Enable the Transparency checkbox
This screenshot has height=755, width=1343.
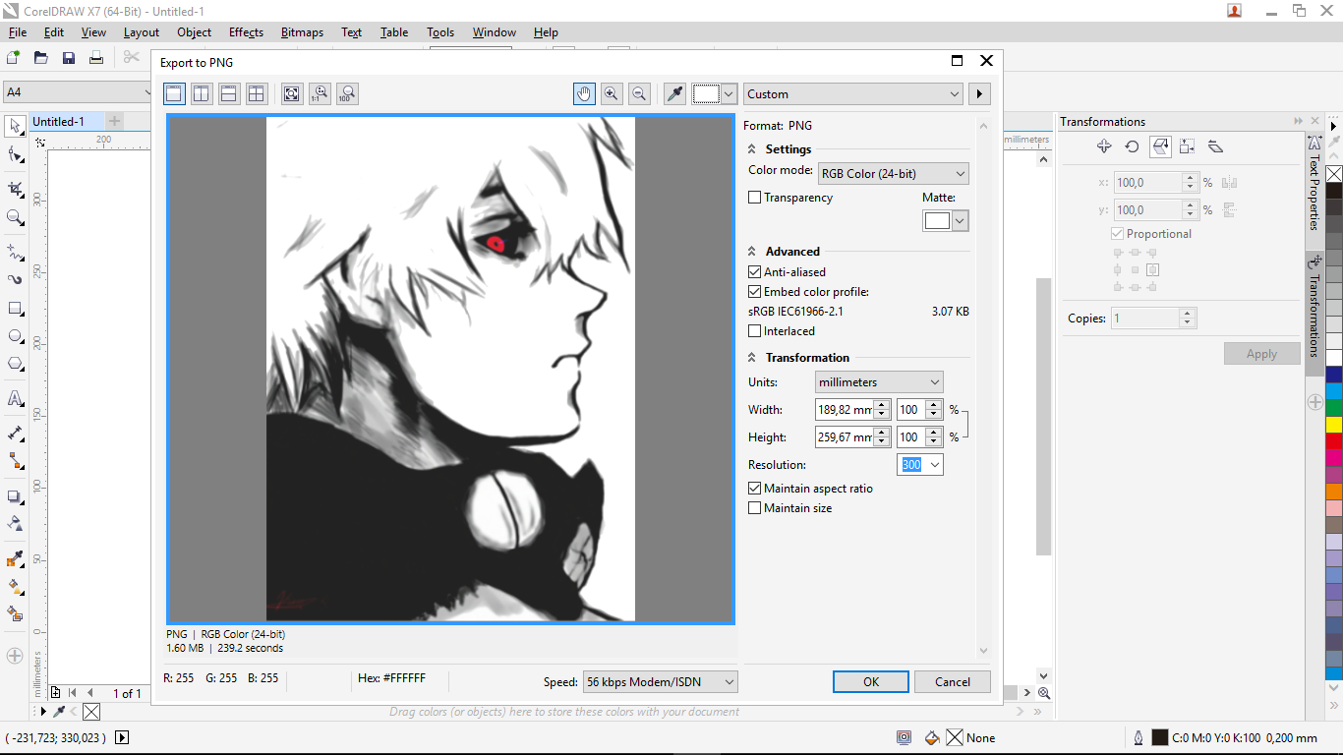click(755, 198)
